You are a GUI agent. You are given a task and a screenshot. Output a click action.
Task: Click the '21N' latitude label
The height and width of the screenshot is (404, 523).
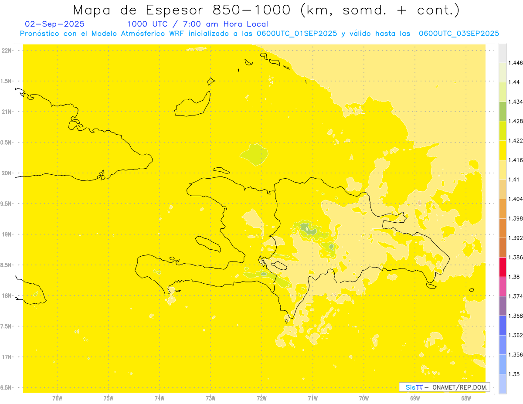(7, 112)
